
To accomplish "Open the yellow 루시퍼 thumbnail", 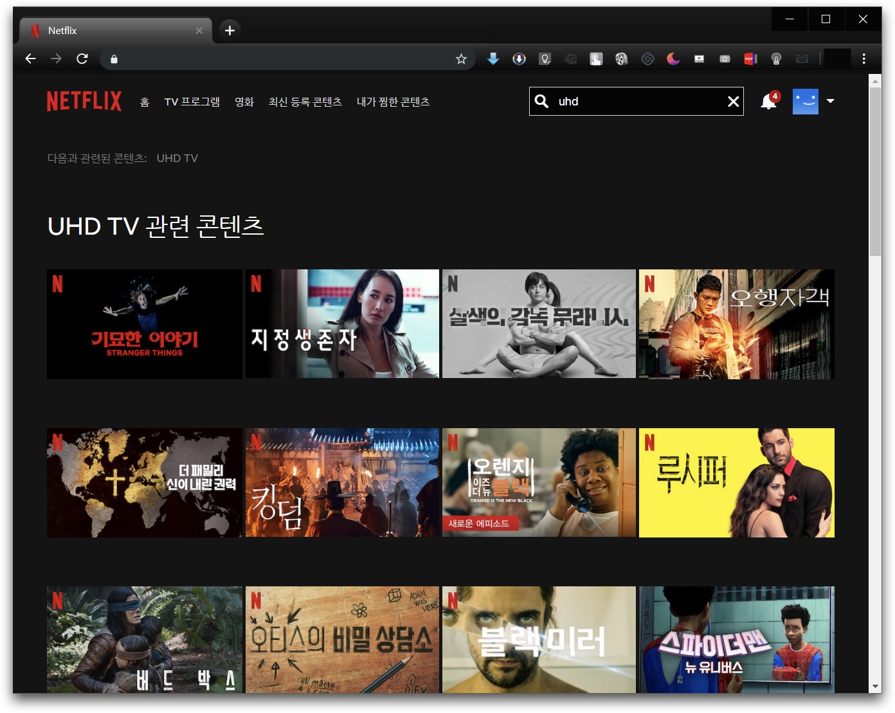I will [x=737, y=483].
